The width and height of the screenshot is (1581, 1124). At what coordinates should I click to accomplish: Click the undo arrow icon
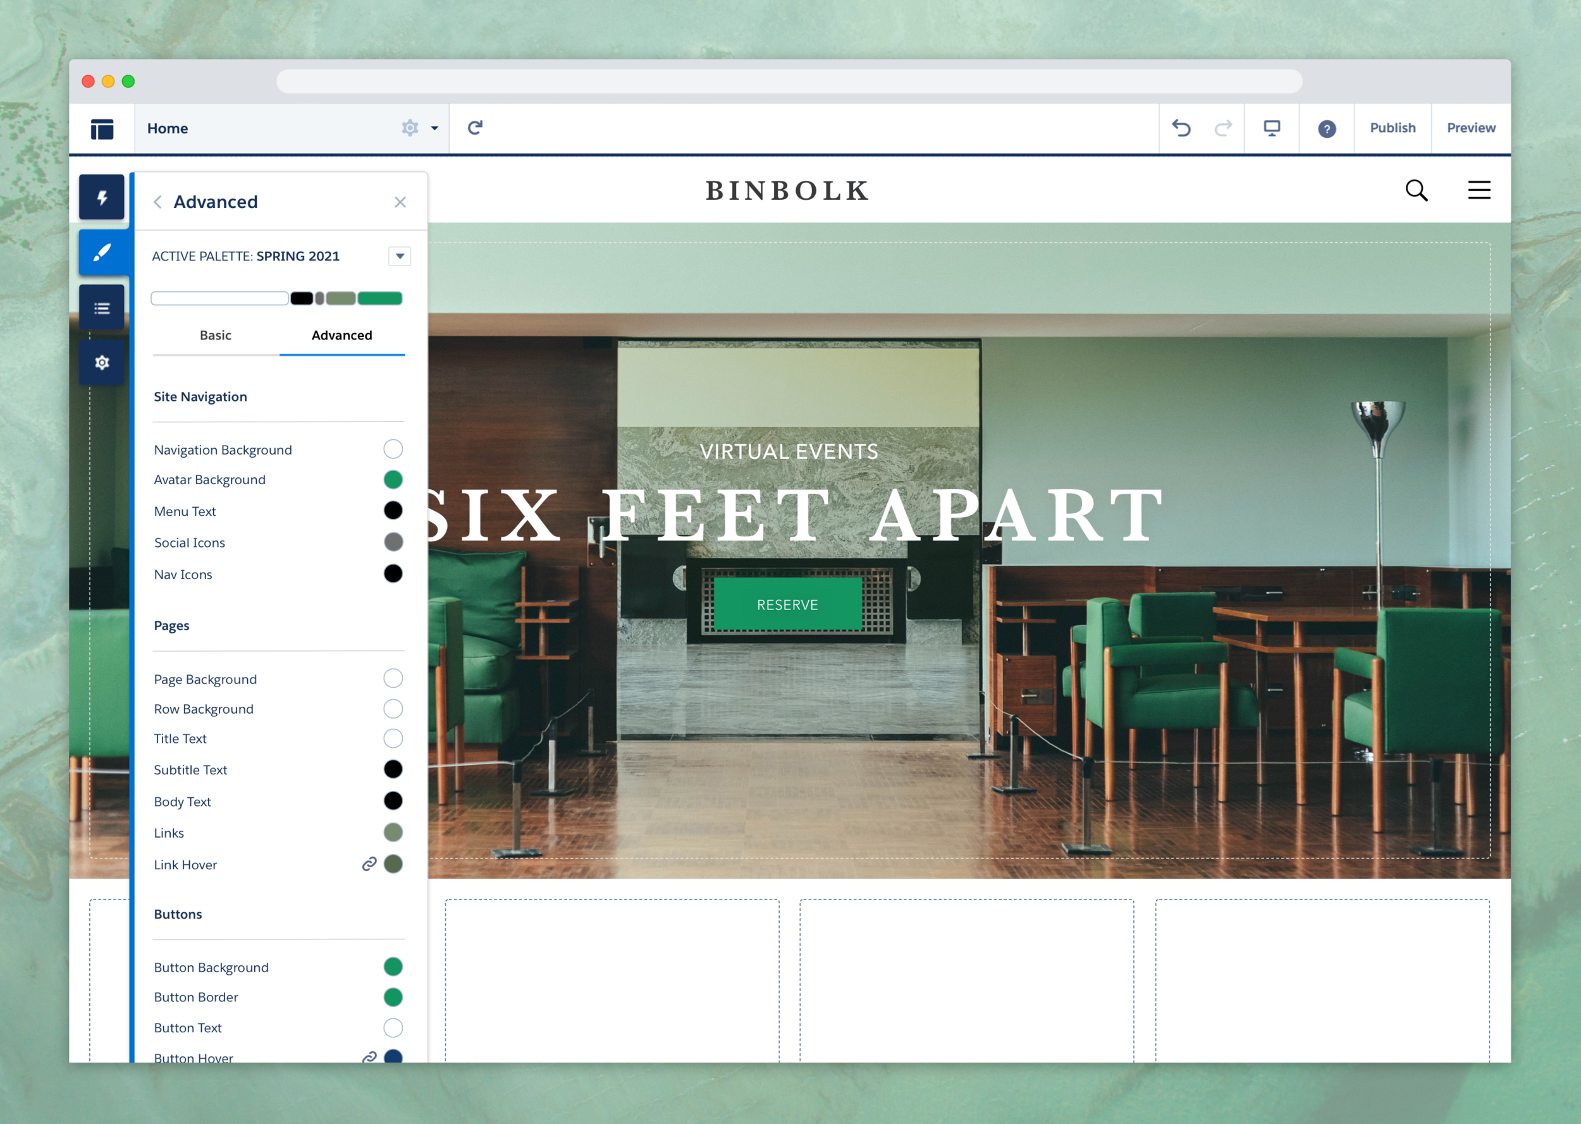tap(1181, 128)
